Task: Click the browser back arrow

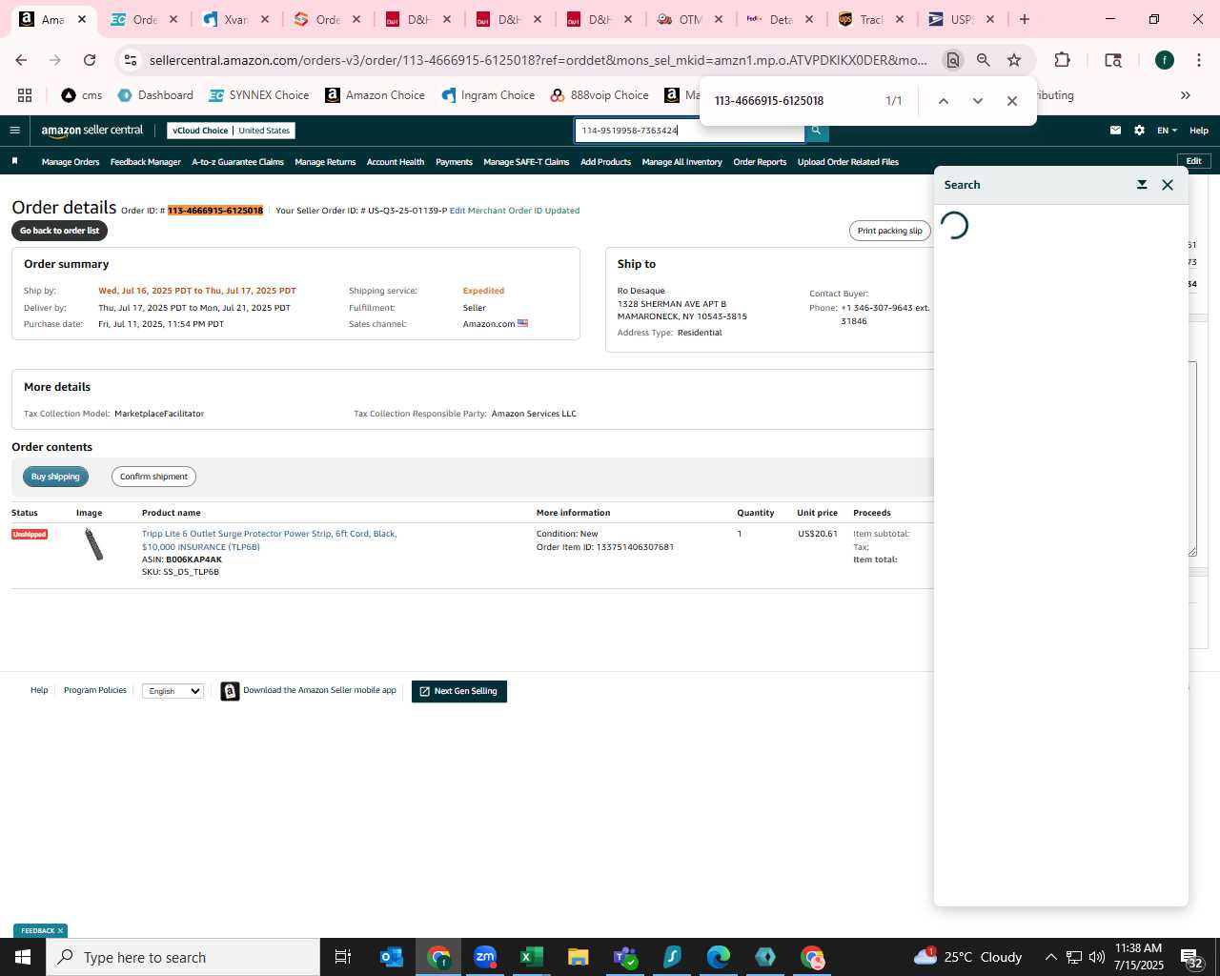Action: pos(21,60)
